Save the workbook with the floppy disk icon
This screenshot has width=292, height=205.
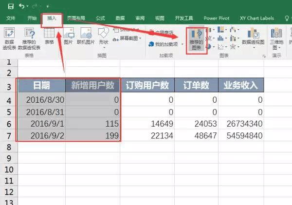click(11, 6)
